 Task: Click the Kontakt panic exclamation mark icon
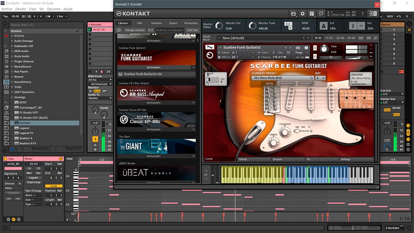[x=363, y=13]
